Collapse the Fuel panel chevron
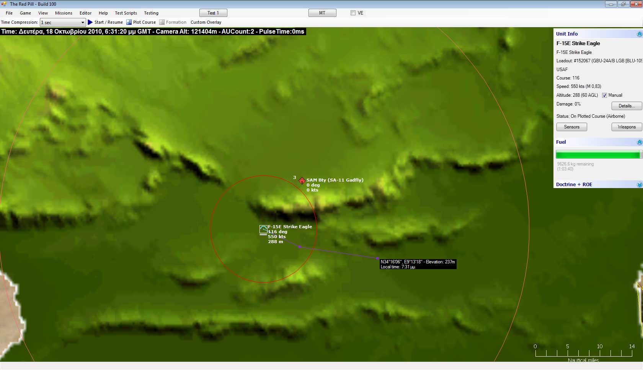The width and height of the screenshot is (643, 370). 639,142
